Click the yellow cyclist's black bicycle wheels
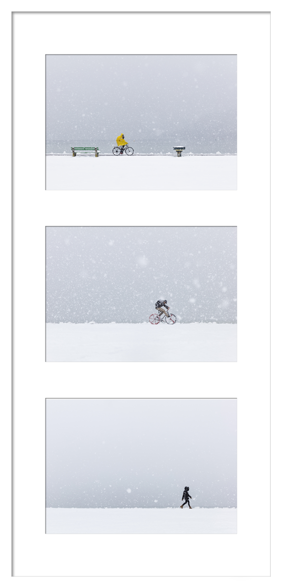The width and height of the screenshot is (282, 588). click(x=123, y=151)
